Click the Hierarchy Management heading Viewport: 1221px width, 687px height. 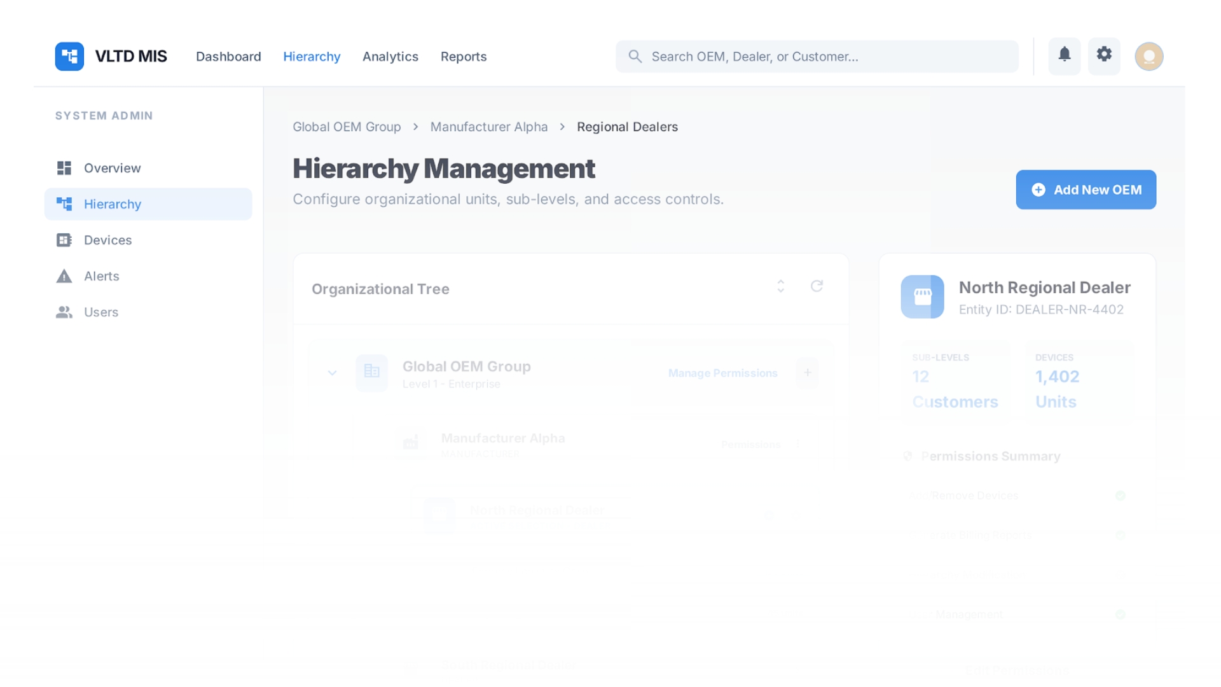[x=444, y=169]
